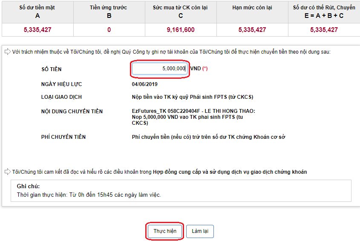Select the EzFutures_TK 058C220404F transfer content
The height and width of the screenshot is (241, 360).
tap(193, 117)
